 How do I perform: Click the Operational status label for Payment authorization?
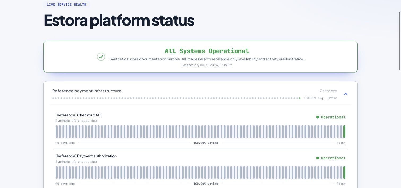(333, 158)
